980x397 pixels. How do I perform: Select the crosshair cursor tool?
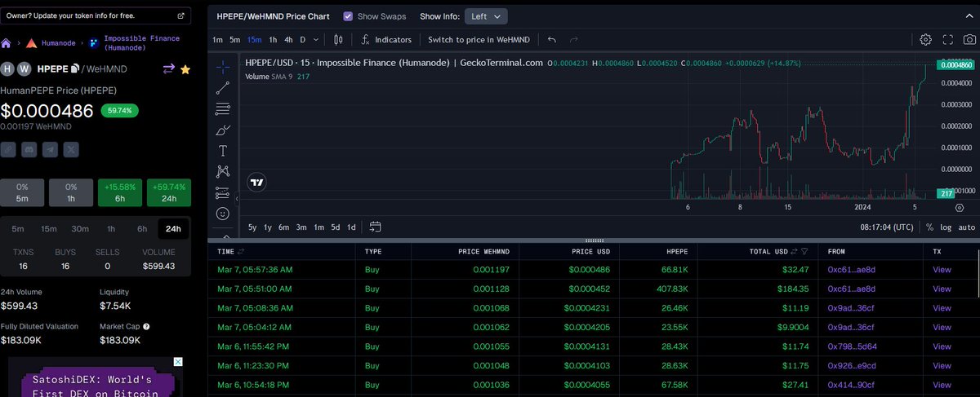[x=222, y=67]
